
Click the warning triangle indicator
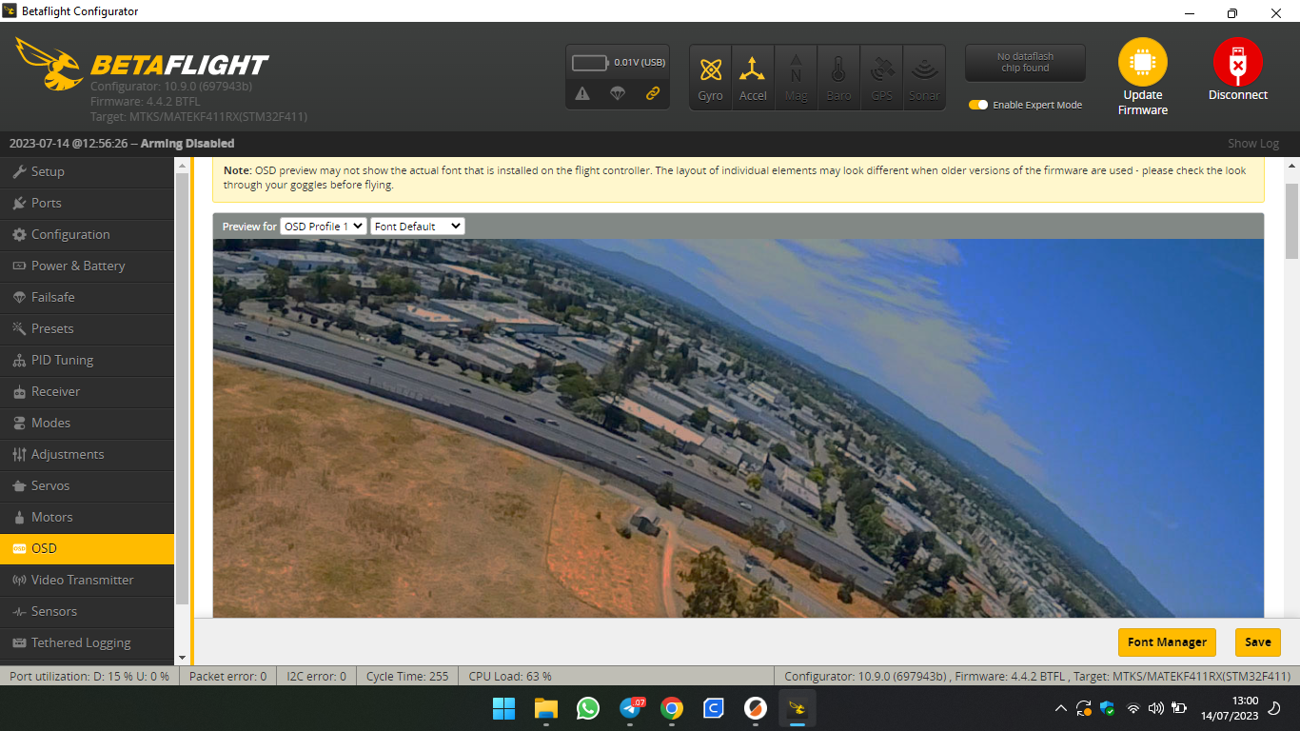(583, 94)
